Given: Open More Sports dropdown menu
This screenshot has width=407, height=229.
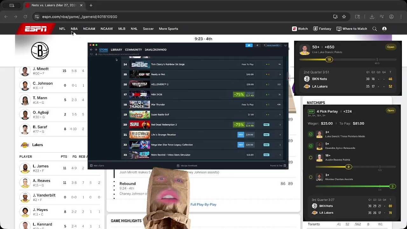Looking at the screenshot, I should [169, 29].
